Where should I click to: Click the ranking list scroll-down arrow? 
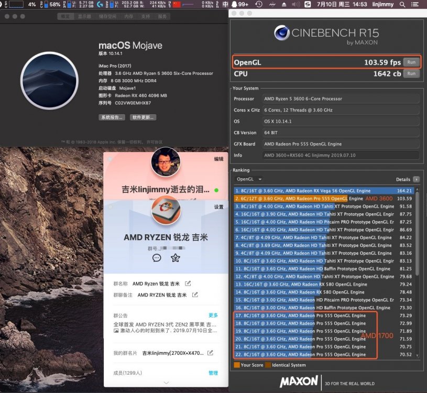[417, 355]
